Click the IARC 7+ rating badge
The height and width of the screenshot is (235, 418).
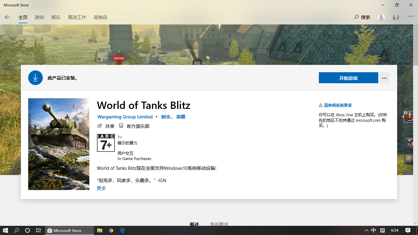pyautogui.click(x=106, y=143)
